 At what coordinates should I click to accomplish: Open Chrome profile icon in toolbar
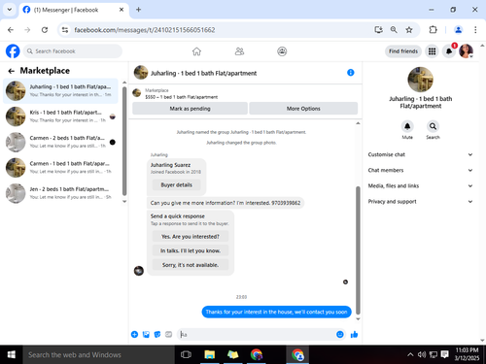[x=458, y=30]
